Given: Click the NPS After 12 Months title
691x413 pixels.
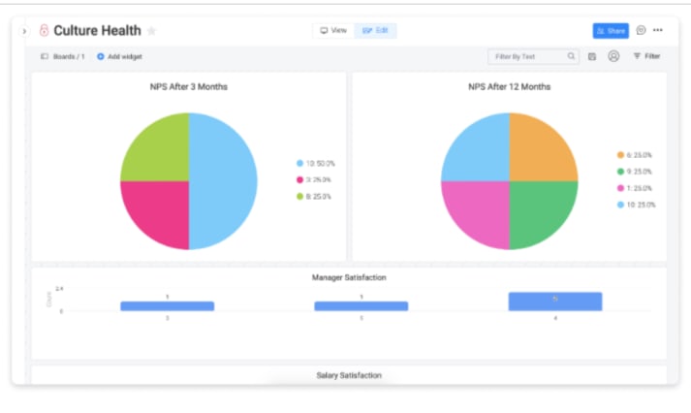Looking at the screenshot, I should pyautogui.click(x=509, y=87).
